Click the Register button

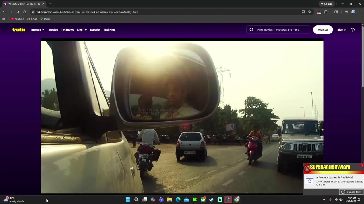[323, 29]
